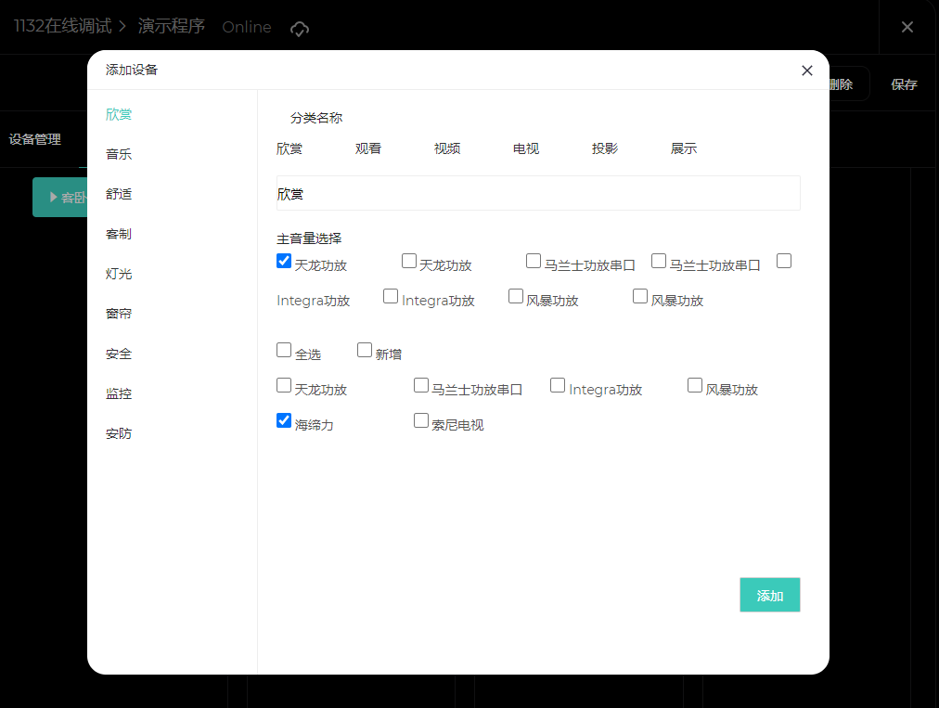Choose 投影 as category name suggestion

[605, 148]
